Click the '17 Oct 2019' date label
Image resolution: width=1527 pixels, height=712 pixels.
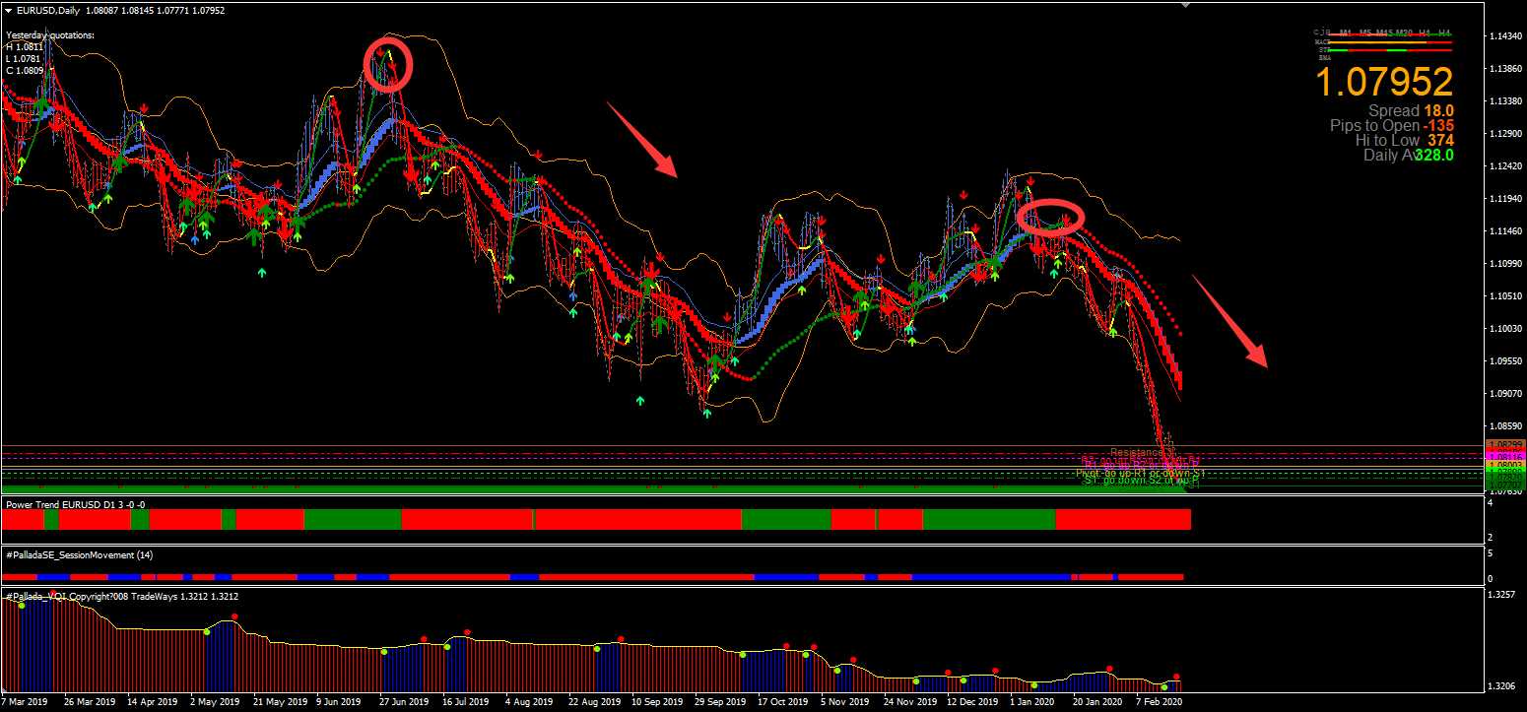click(x=784, y=702)
